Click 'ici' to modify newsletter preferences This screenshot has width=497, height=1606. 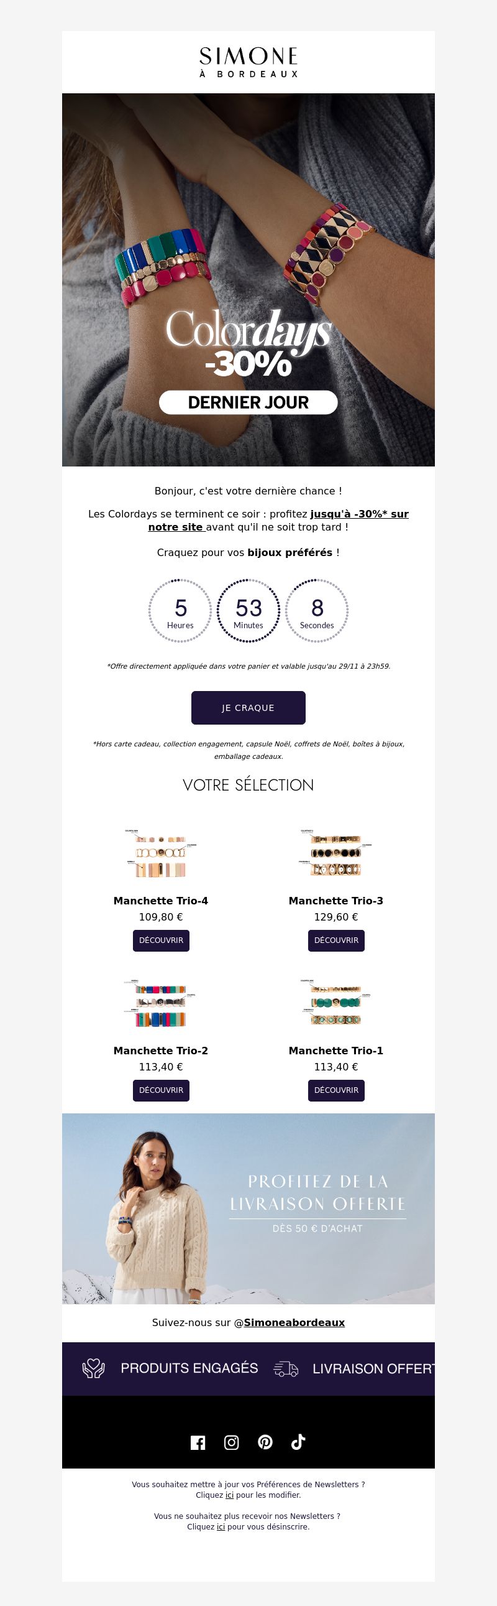click(x=229, y=1495)
